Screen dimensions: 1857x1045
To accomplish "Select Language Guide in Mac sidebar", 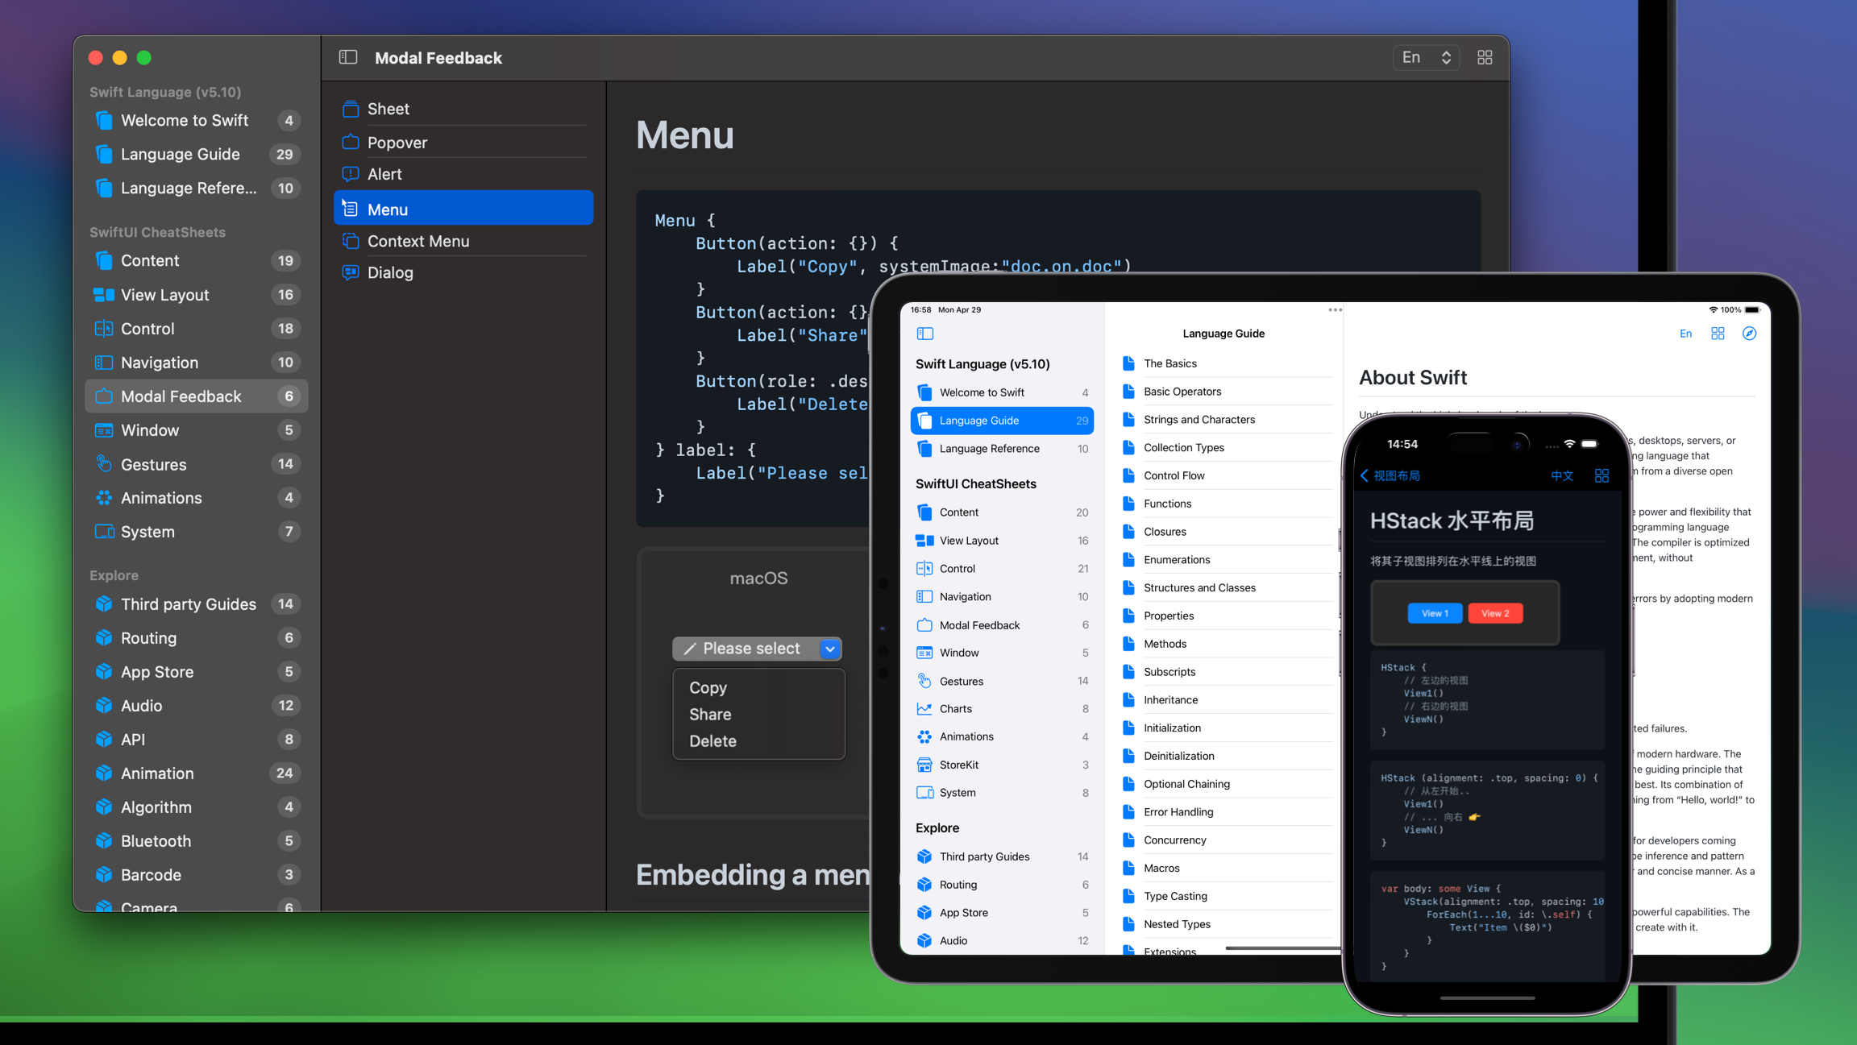I will tap(197, 154).
